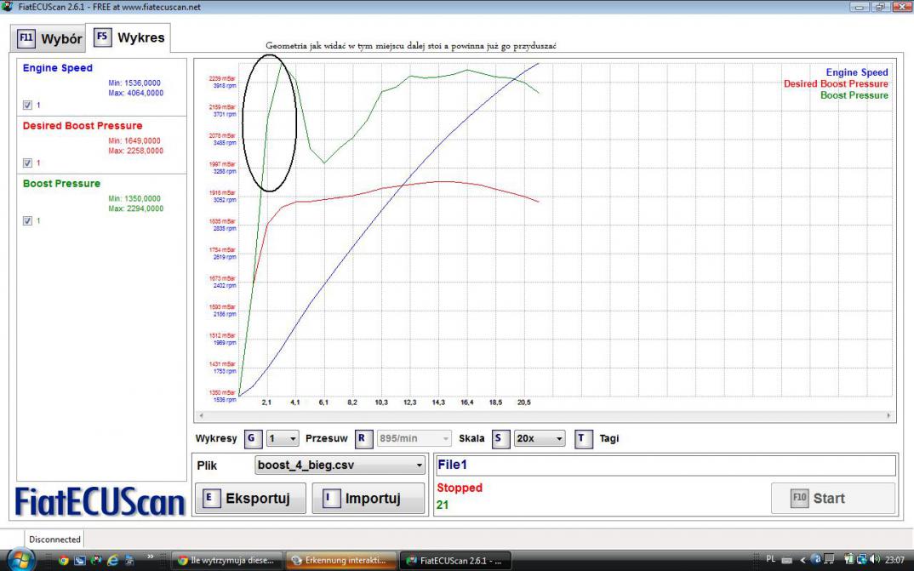Click the G shortcut icon next to Wykresy

tap(253, 439)
